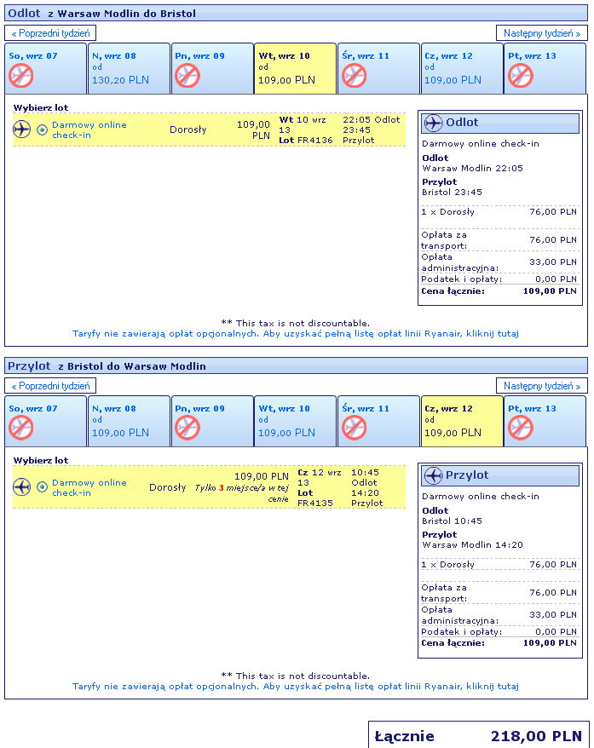The width and height of the screenshot is (594, 748).
Task: Open outbound tab Cz, wrz 12 109,00 PLN
Action: tap(462, 68)
